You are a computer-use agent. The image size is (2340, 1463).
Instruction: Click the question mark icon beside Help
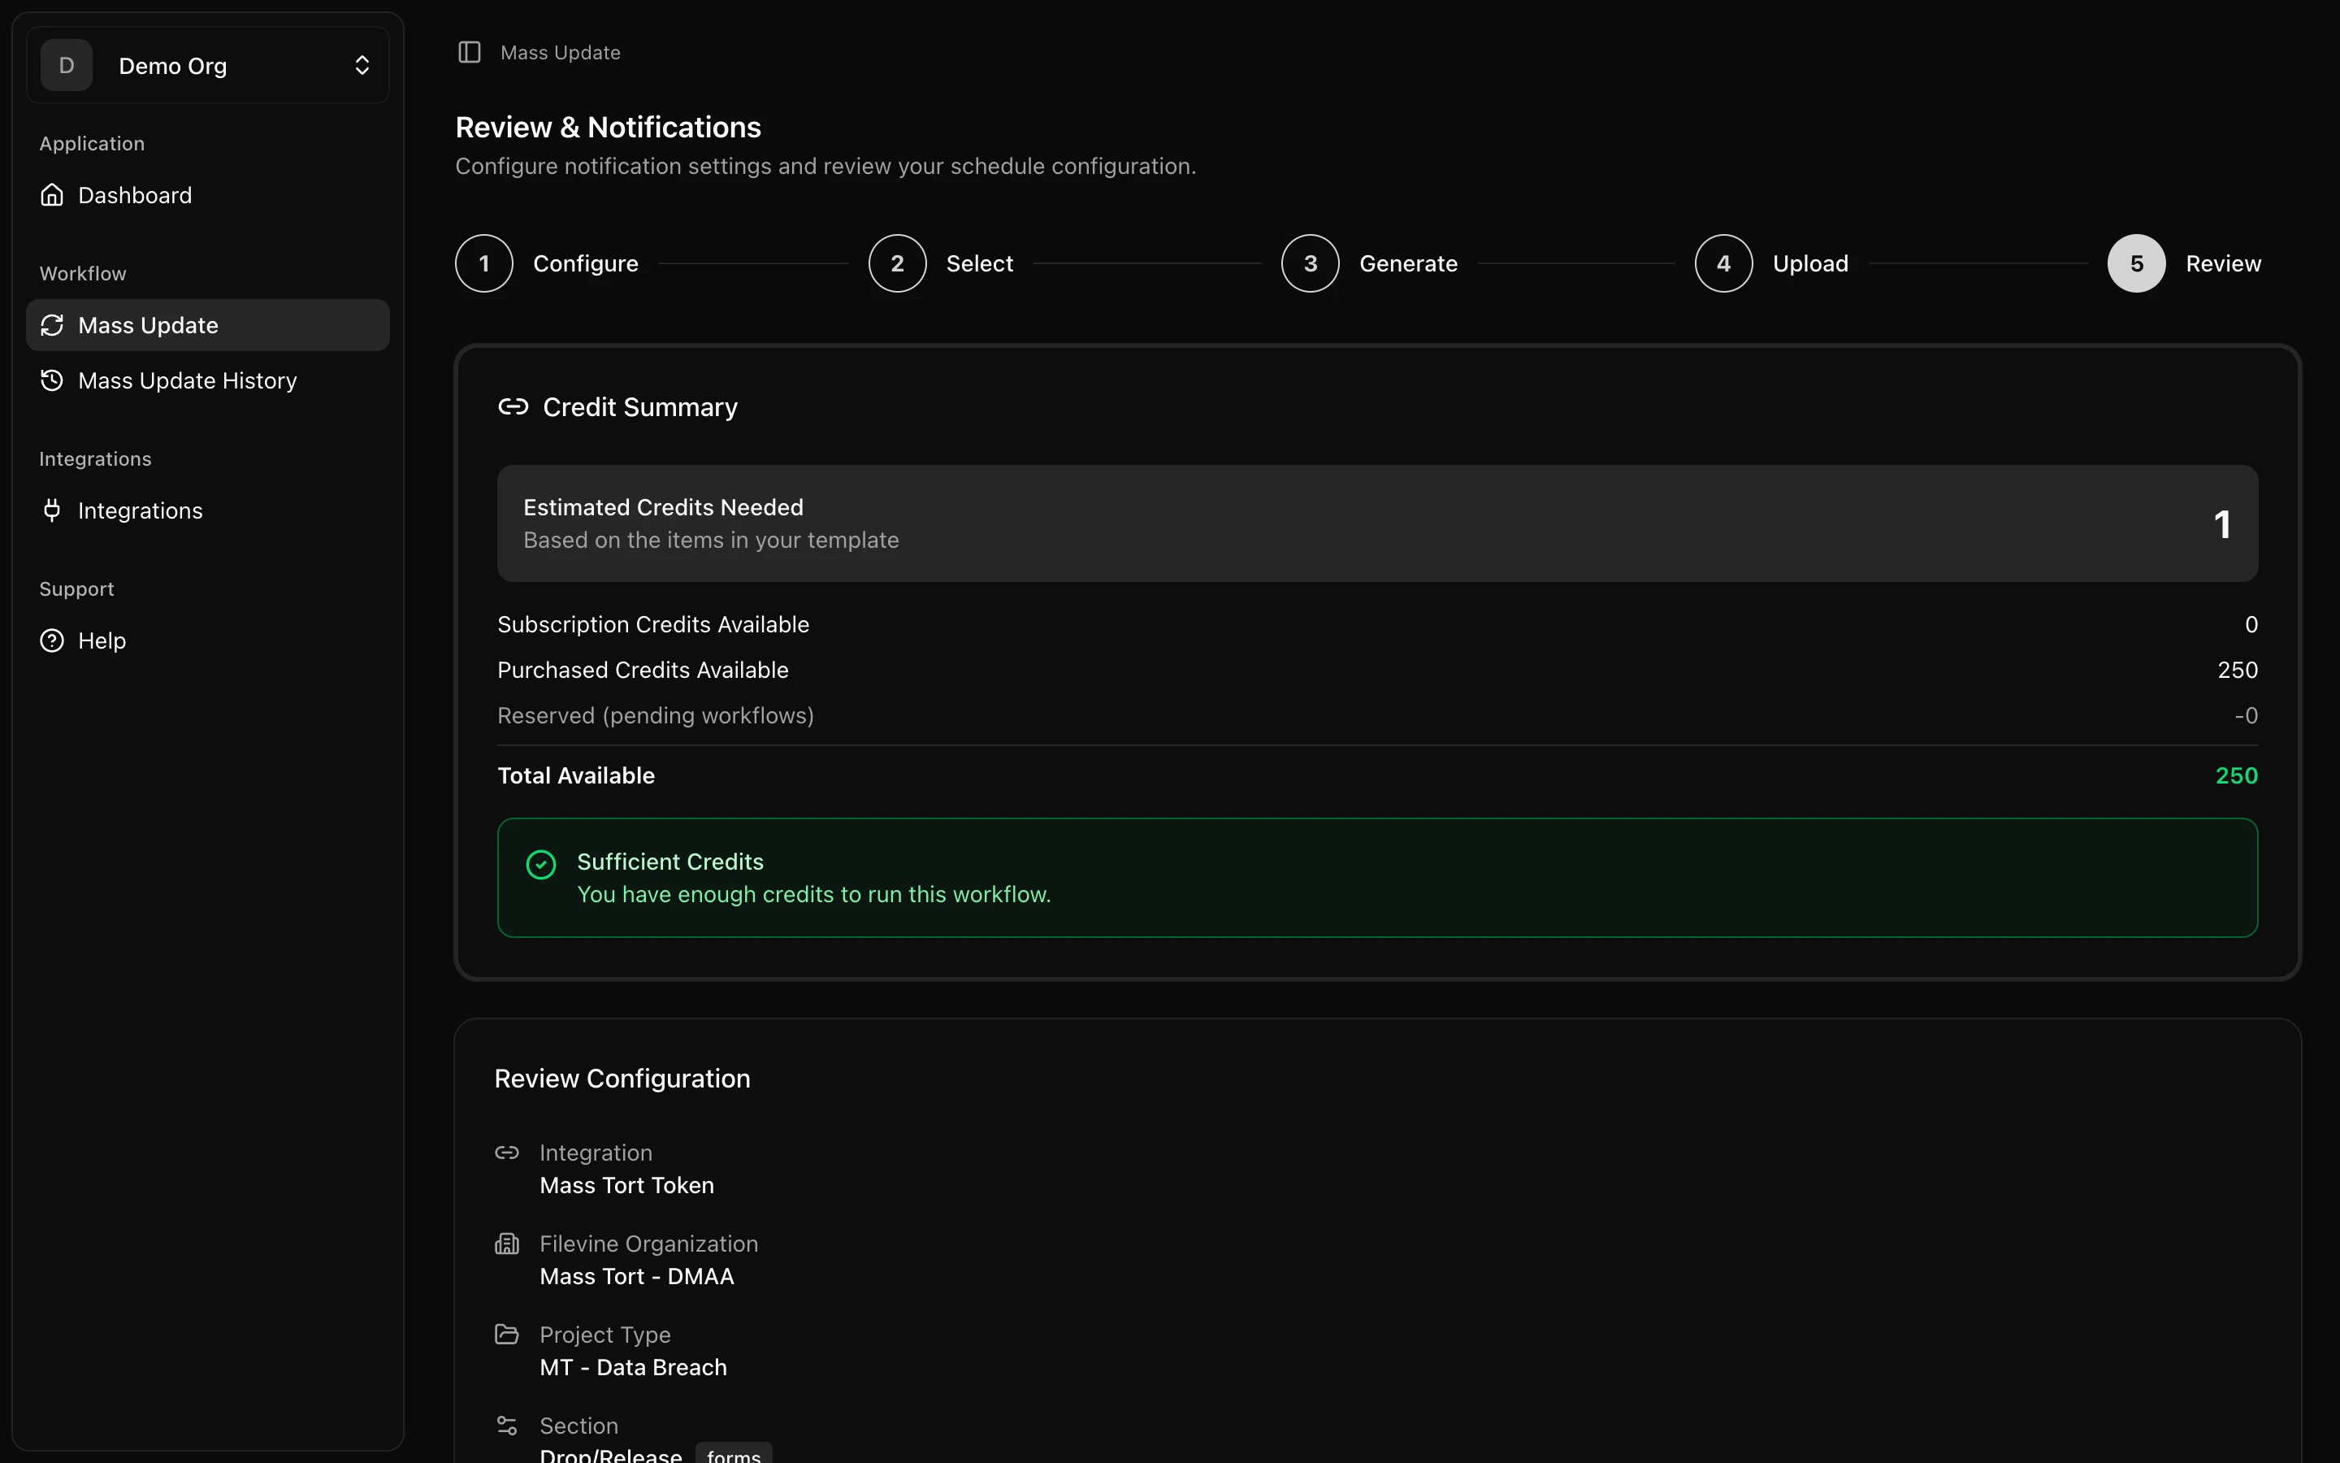point(52,640)
